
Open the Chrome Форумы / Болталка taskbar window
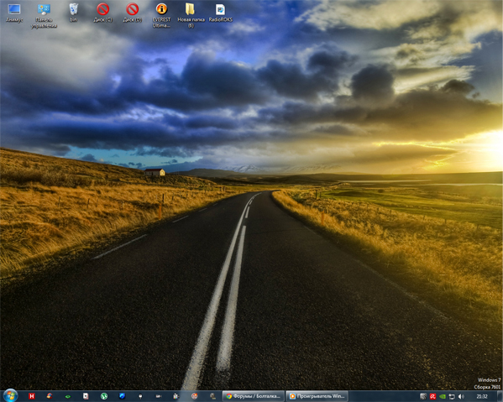tap(254, 396)
